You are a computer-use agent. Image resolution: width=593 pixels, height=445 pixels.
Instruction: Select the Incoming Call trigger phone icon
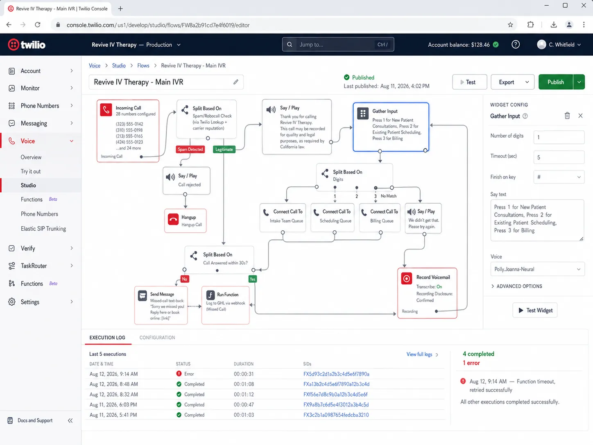click(x=106, y=109)
